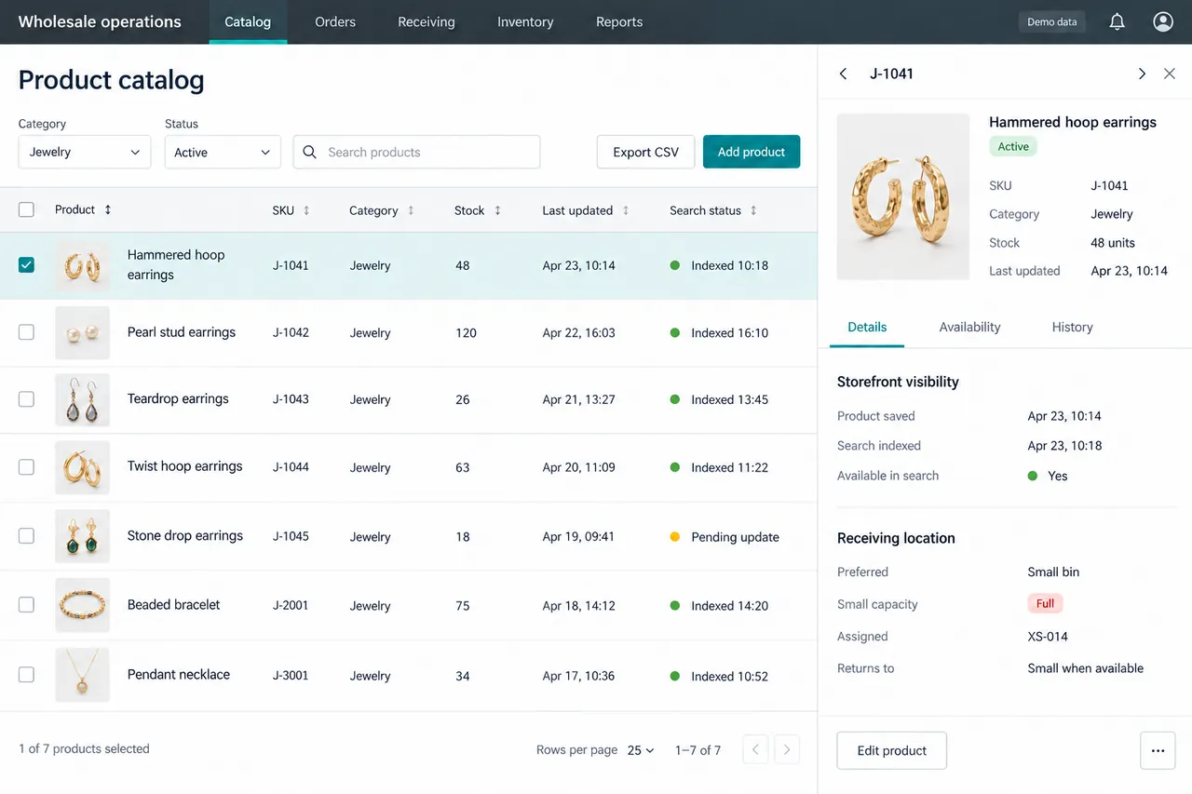The width and height of the screenshot is (1192, 794).
Task: Open the notifications bell
Action: pos(1117,21)
